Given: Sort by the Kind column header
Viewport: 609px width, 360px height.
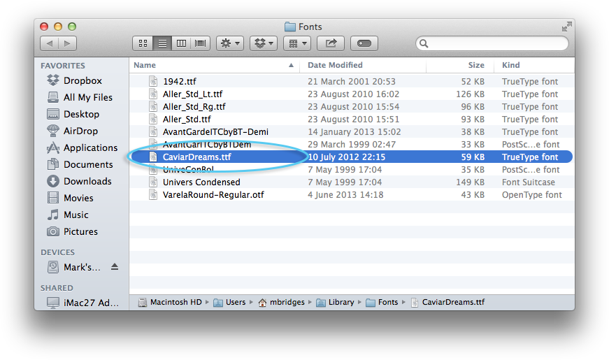Looking at the screenshot, I should click(510, 65).
